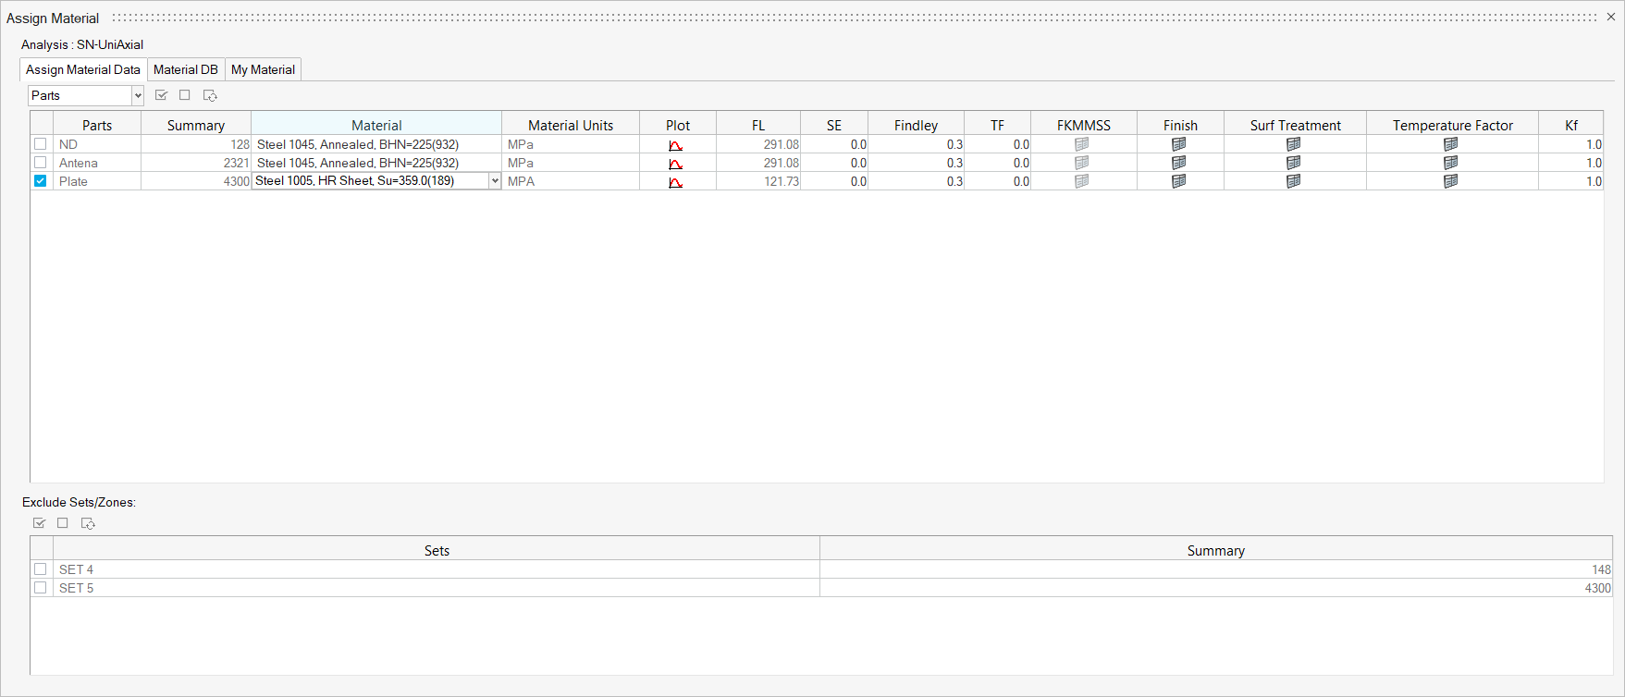Image resolution: width=1625 pixels, height=697 pixels.
Task: Switch to Assign Material Data tab
Action: tap(83, 69)
